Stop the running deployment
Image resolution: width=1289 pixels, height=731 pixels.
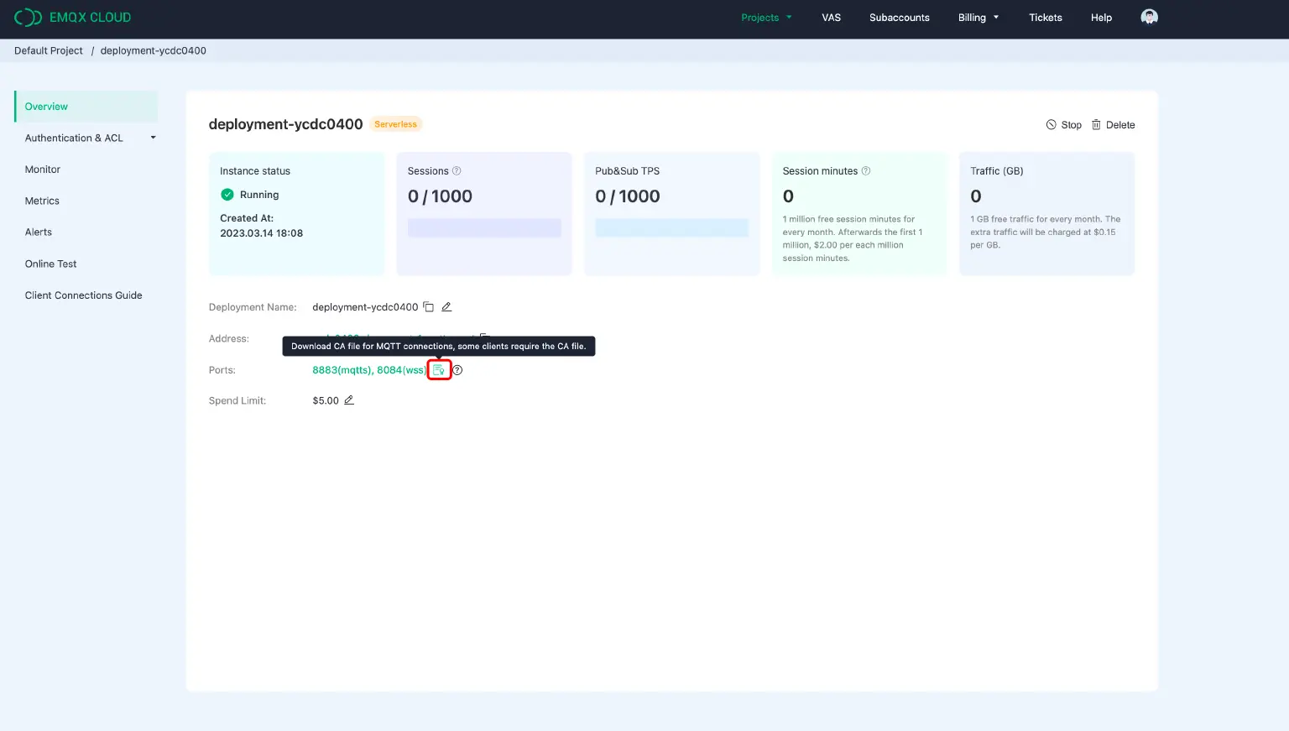point(1064,124)
